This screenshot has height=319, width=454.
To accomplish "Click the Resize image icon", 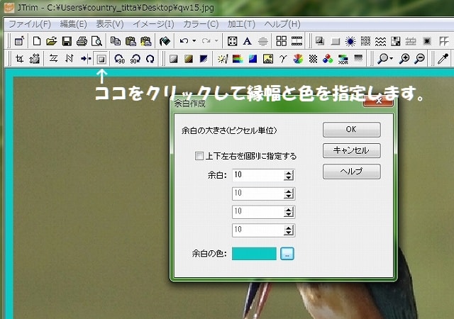I will [x=35, y=59].
